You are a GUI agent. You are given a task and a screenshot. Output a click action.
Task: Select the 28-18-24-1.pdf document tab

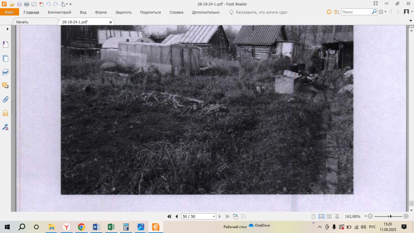coord(75,22)
